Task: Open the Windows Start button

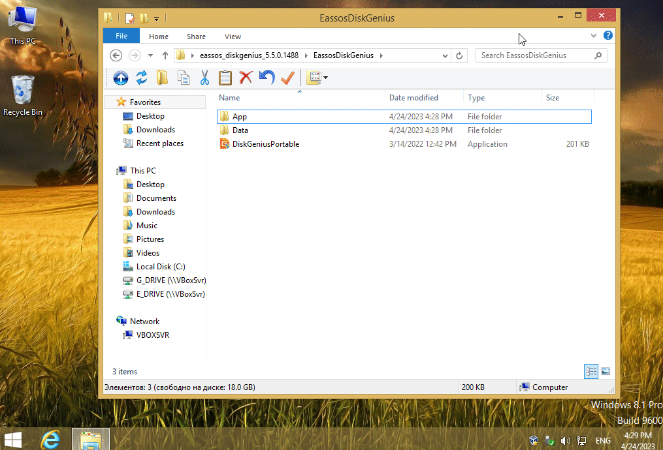Action: 12,440
